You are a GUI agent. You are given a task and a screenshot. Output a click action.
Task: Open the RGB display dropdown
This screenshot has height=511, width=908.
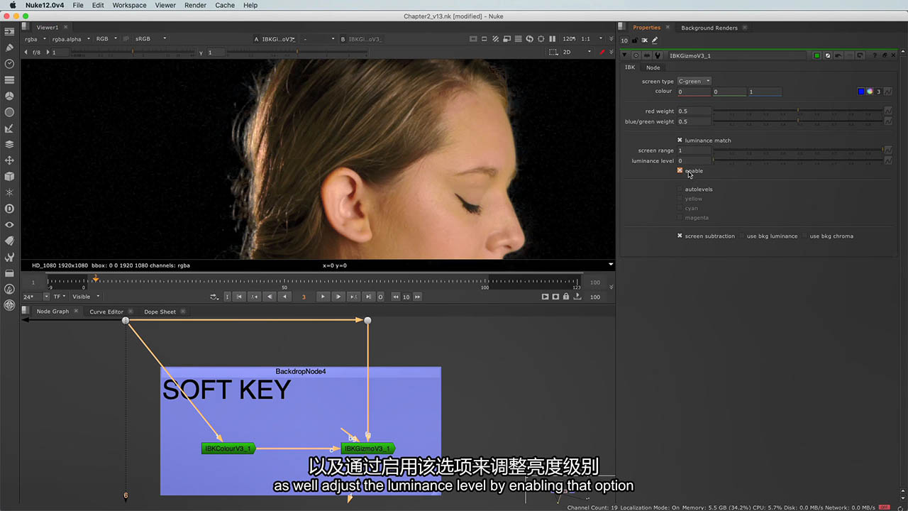coord(106,39)
